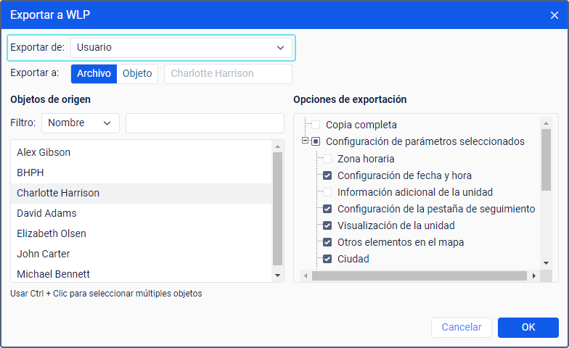Image resolution: width=569 pixels, height=348 pixels.
Task: Click the filter text input field
Action: tap(205, 123)
